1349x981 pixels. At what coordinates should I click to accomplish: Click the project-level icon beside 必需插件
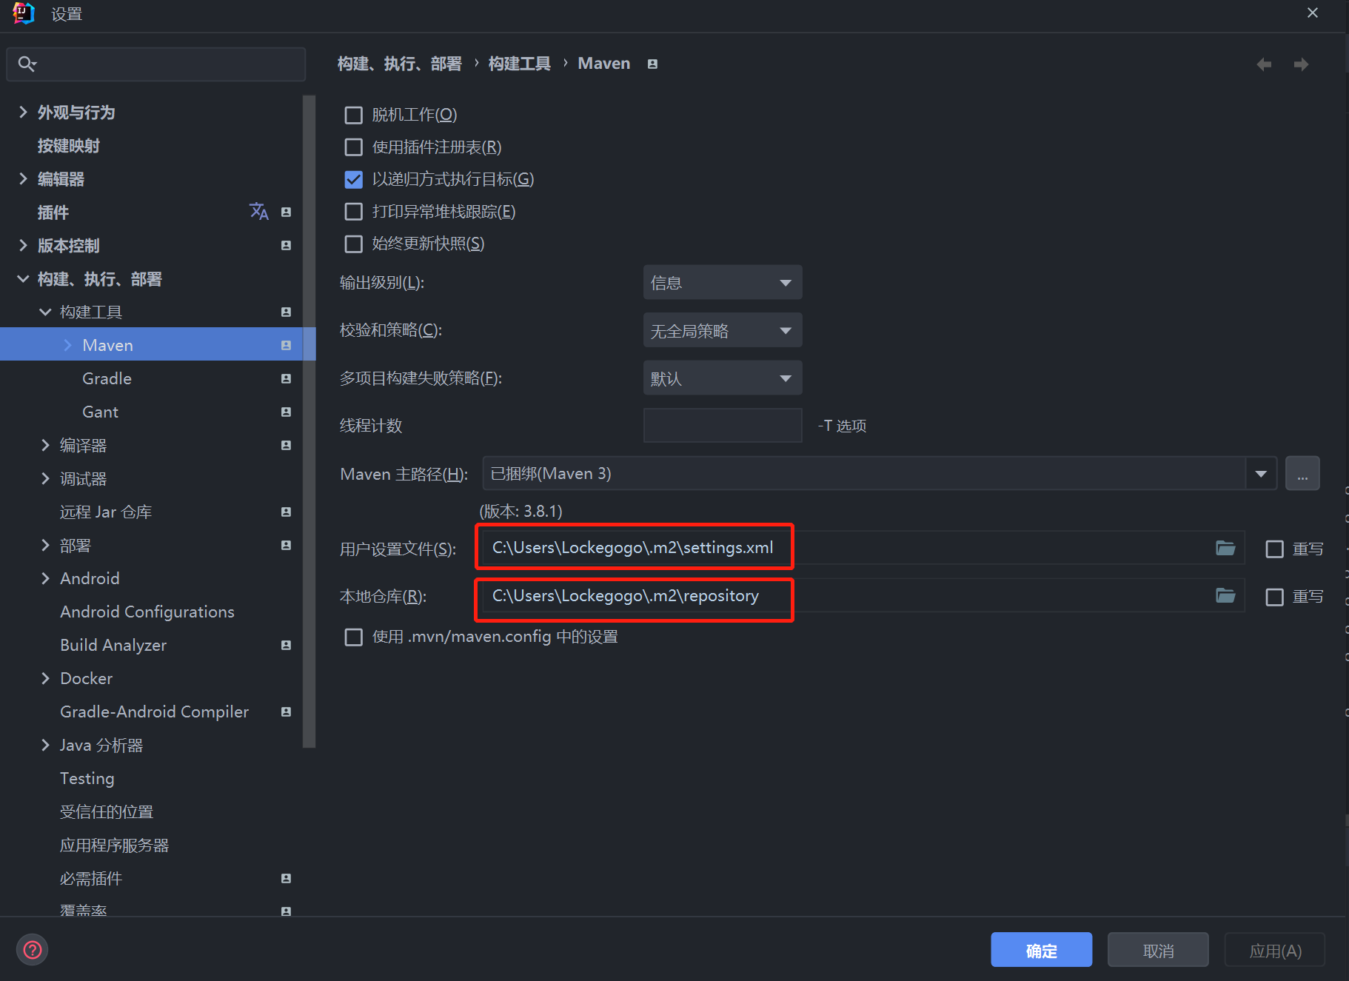(286, 878)
